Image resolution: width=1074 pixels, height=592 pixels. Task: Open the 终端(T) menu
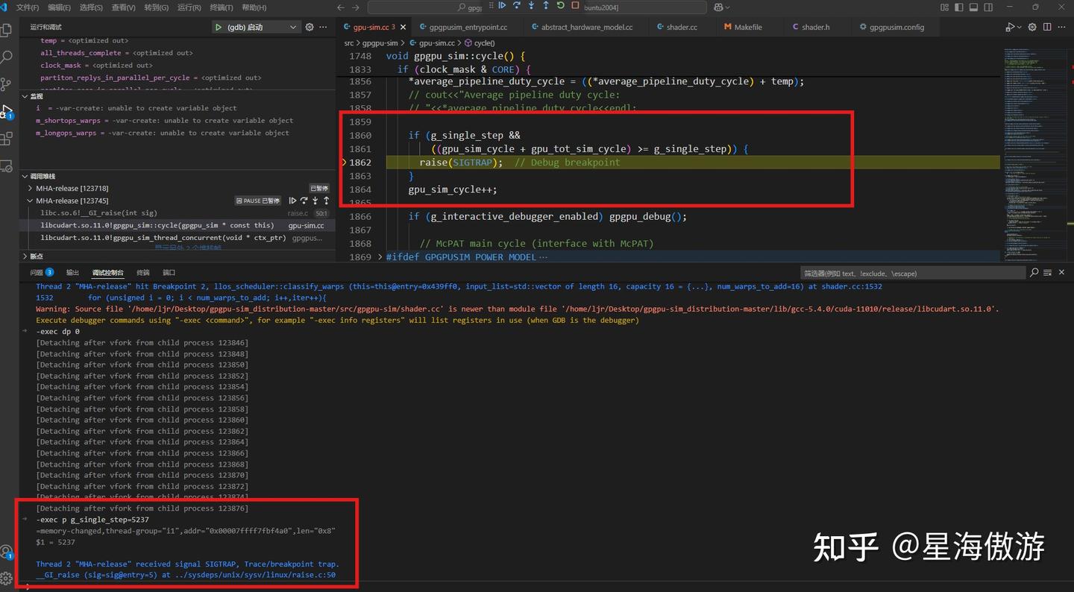coord(221,7)
